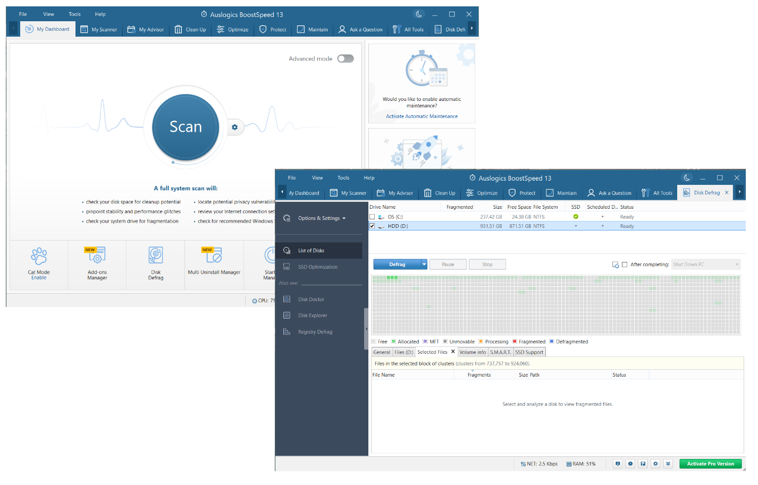
Task: Switch to Clean Up tab in back window
Action: pyautogui.click(x=190, y=29)
